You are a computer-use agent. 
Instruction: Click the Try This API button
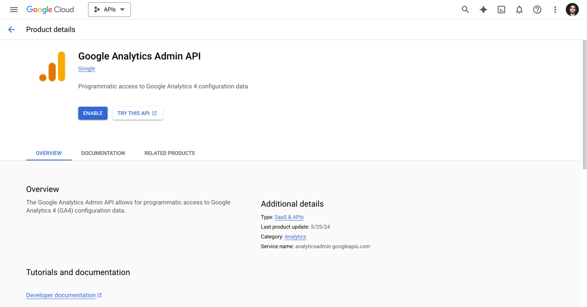(137, 113)
